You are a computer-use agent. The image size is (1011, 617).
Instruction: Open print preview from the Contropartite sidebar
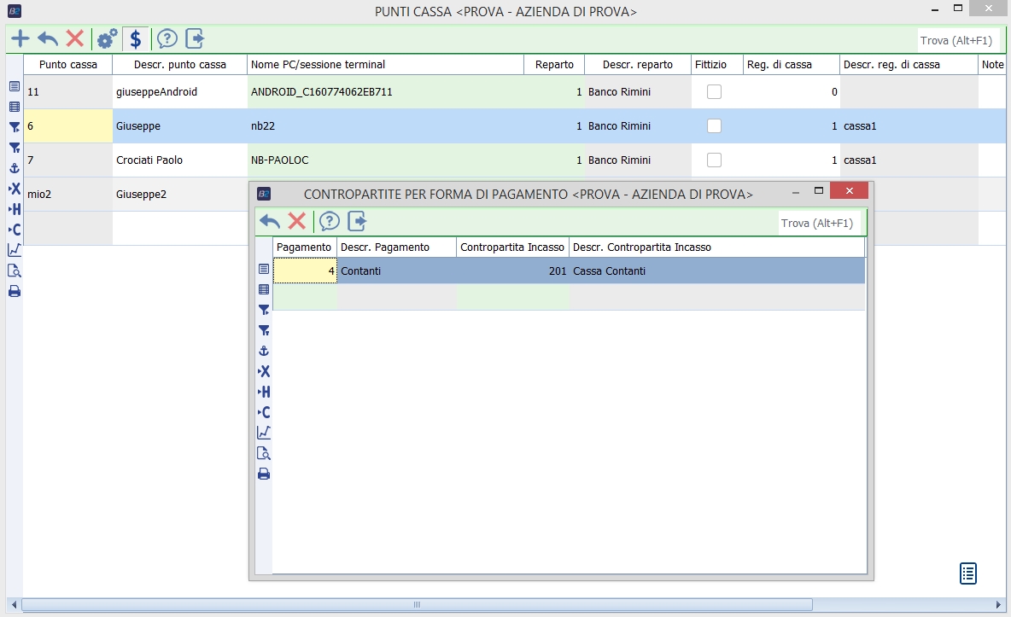coord(264,453)
